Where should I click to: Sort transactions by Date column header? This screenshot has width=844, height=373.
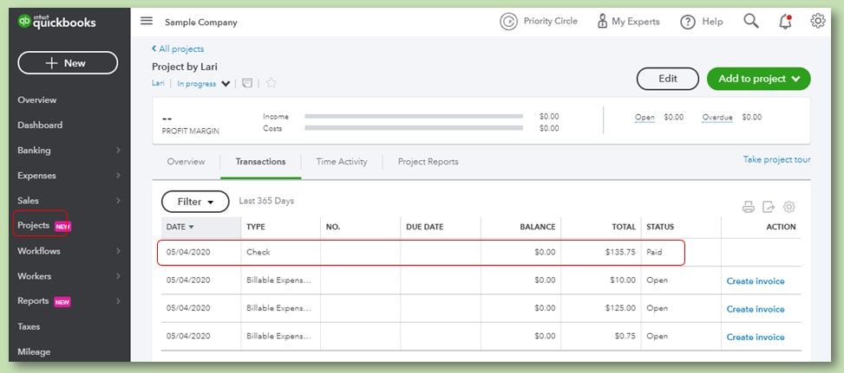pyautogui.click(x=180, y=227)
